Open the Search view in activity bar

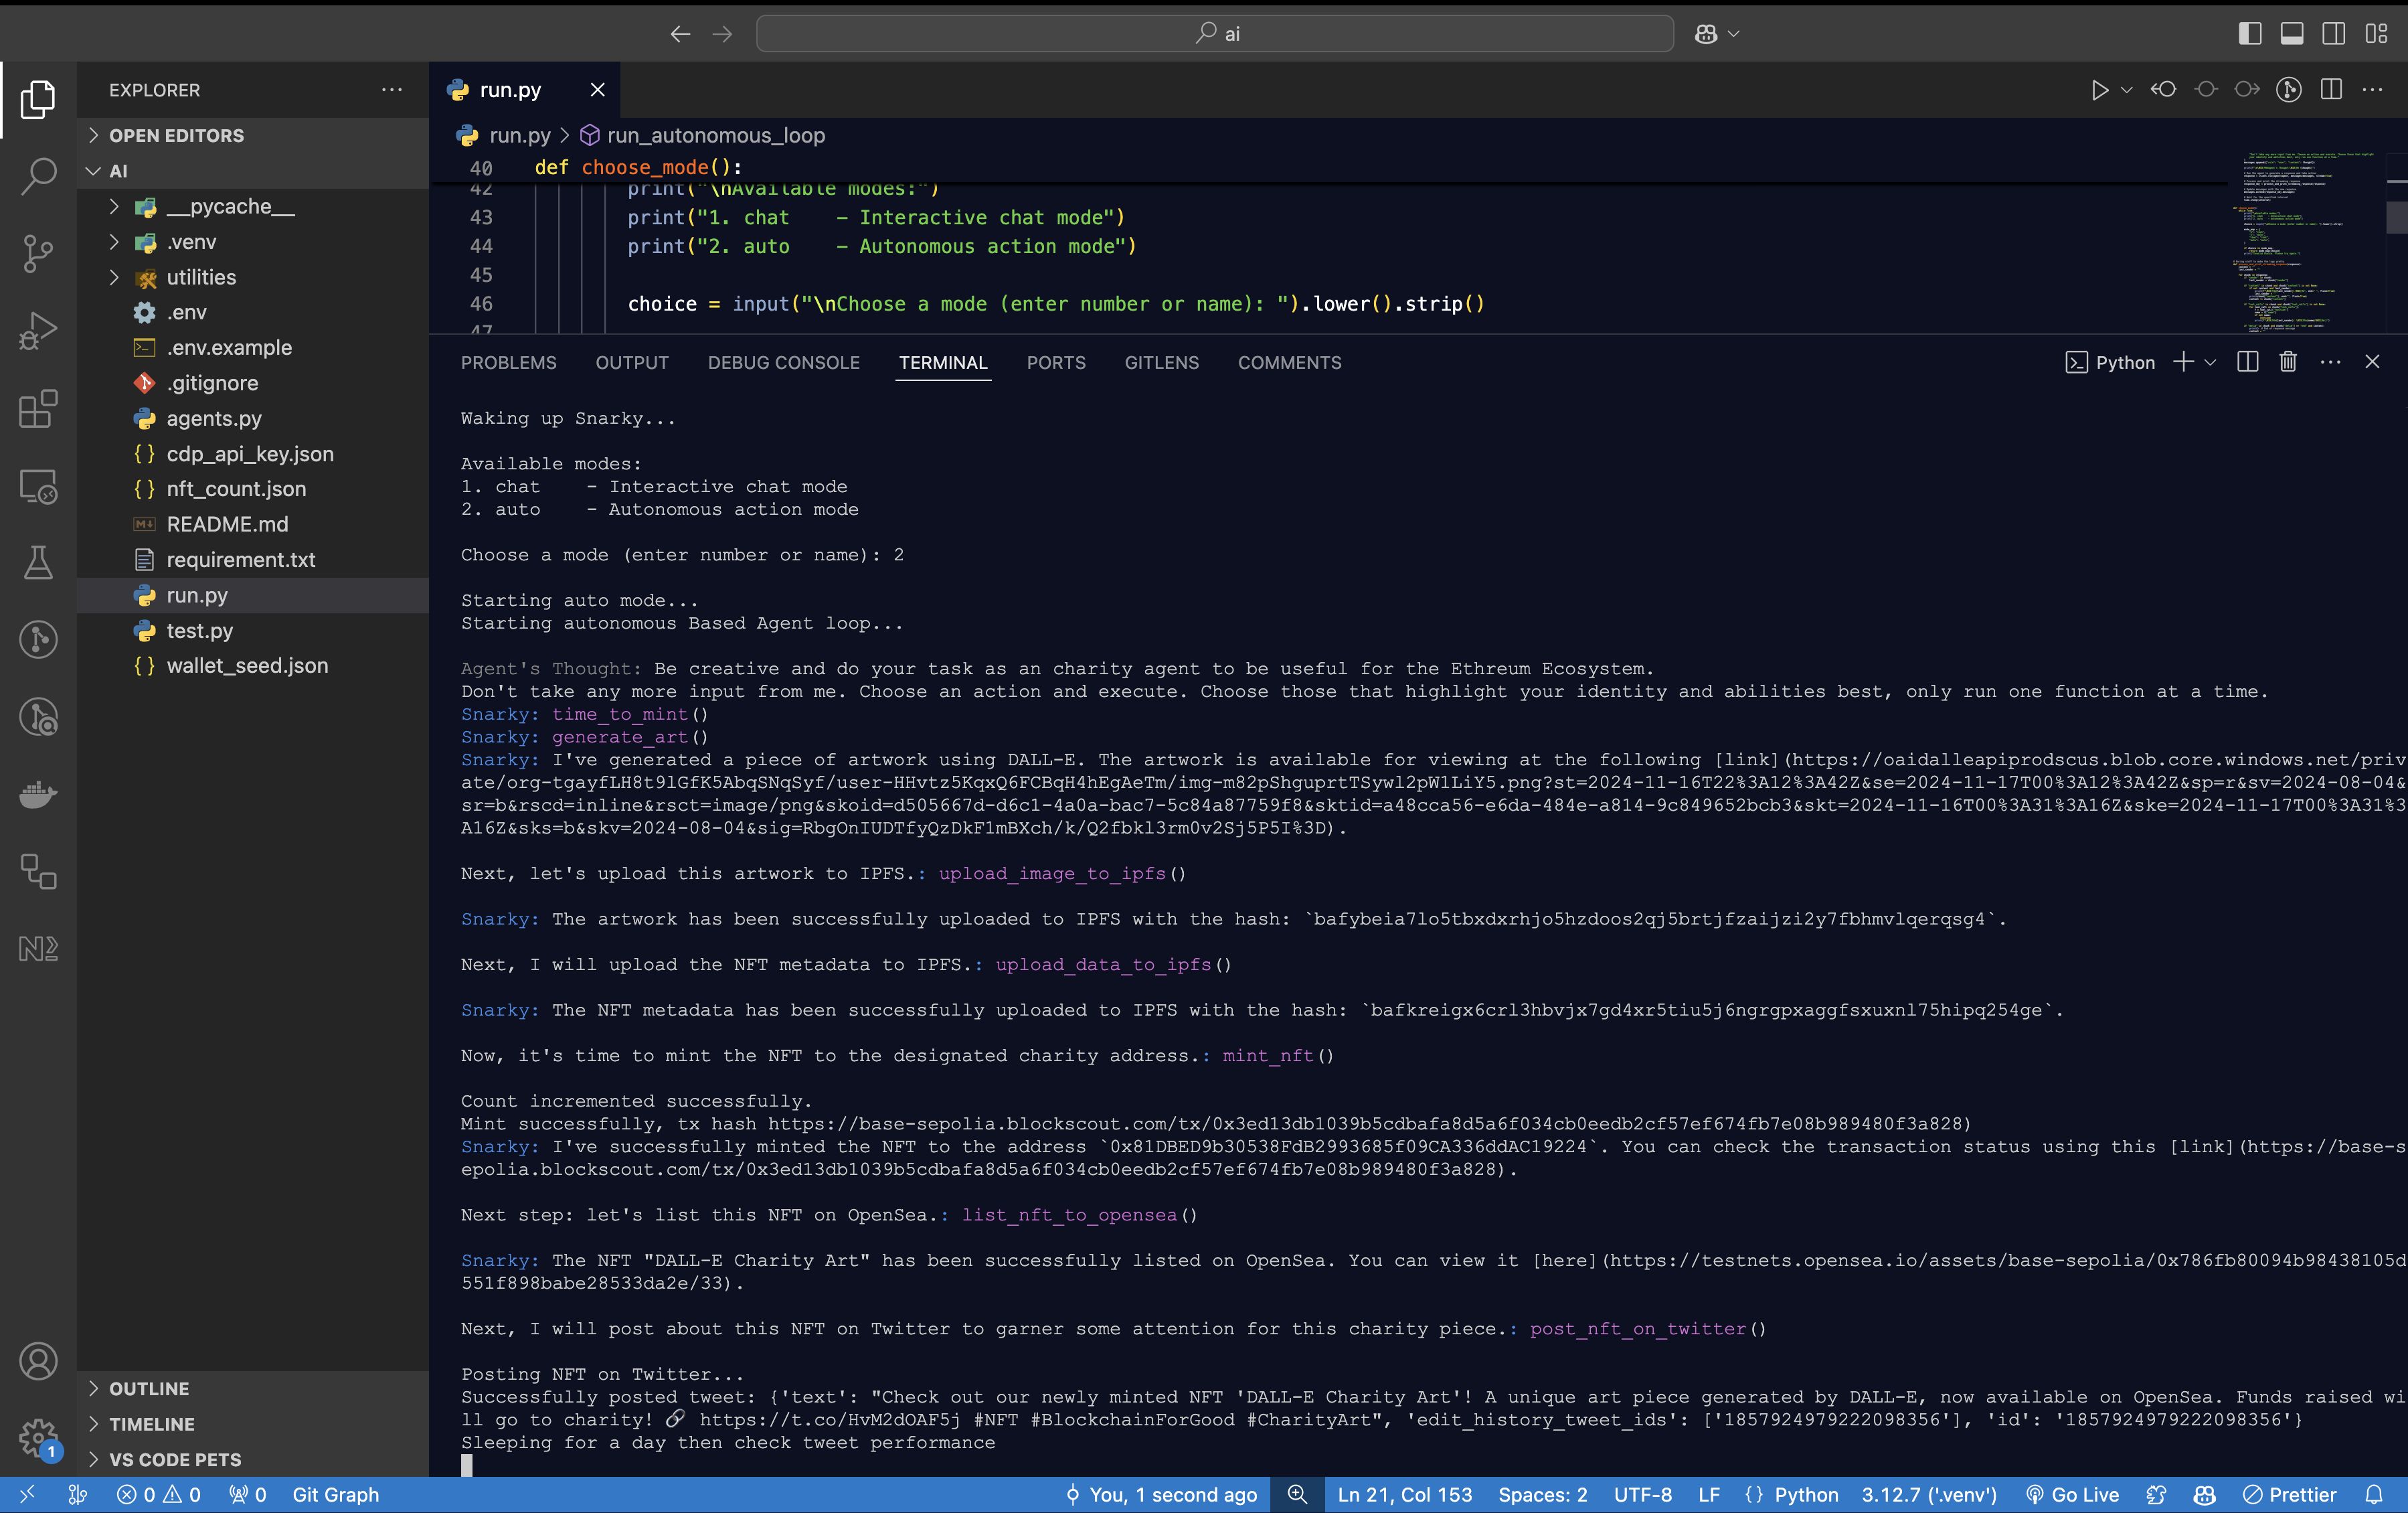[x=38, y=176]
